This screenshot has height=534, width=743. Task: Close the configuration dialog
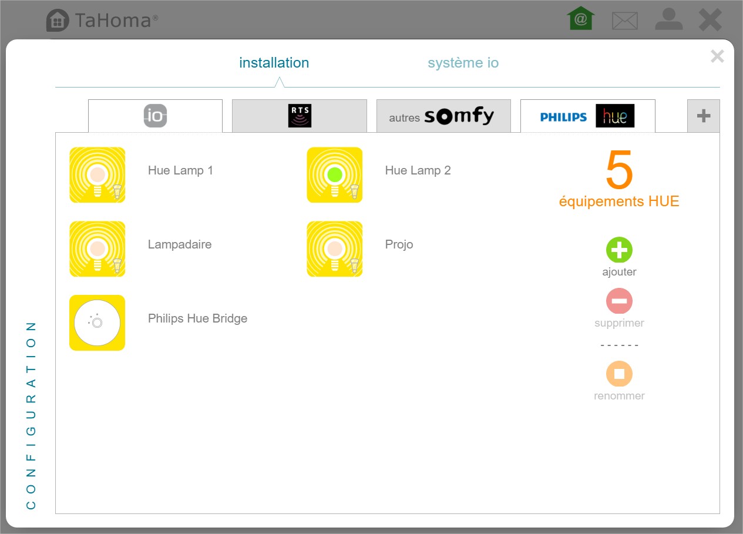[x=717, y=56]
